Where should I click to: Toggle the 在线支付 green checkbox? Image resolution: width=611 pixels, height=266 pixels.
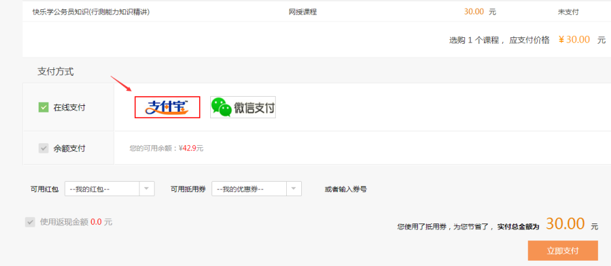[44, 107]
